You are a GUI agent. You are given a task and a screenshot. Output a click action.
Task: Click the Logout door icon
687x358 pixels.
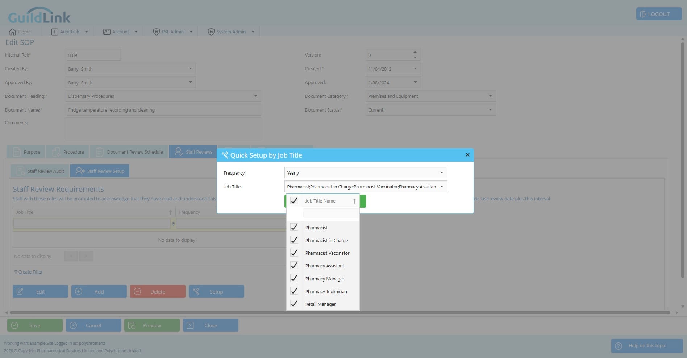coord(643,14)
